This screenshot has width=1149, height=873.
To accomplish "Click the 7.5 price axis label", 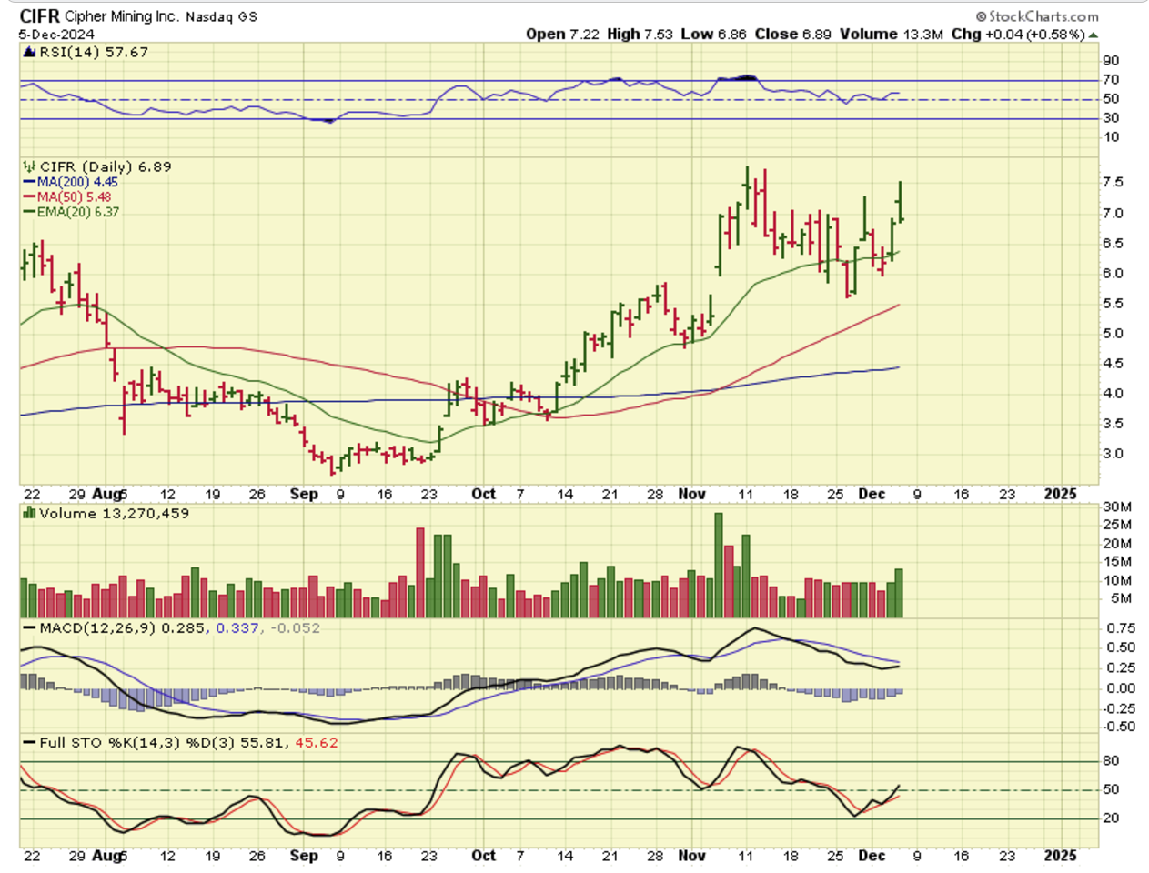I will click(1113, 182).
